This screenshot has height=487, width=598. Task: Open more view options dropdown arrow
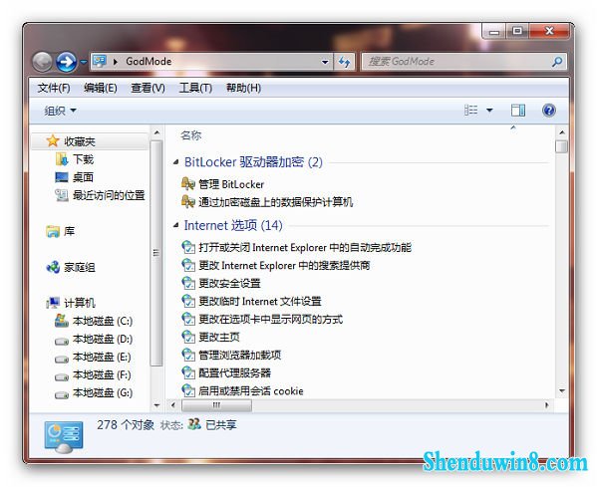tap(489, 111)
